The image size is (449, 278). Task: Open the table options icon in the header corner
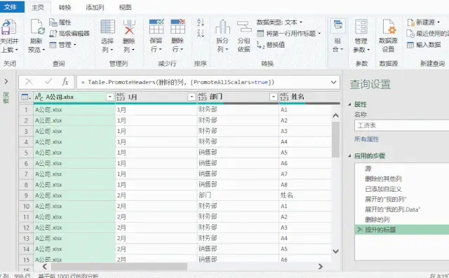point(26,97)
